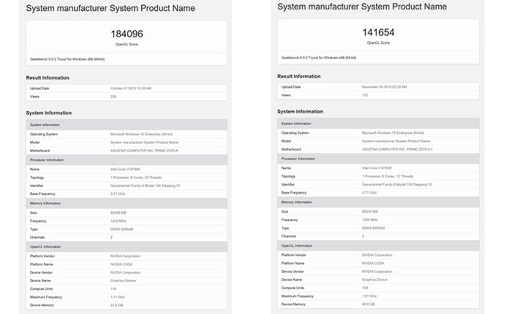Click right System manufacturer System Product Name heading
This screenshot has width=512, height=314.
[x=362, y=7]
